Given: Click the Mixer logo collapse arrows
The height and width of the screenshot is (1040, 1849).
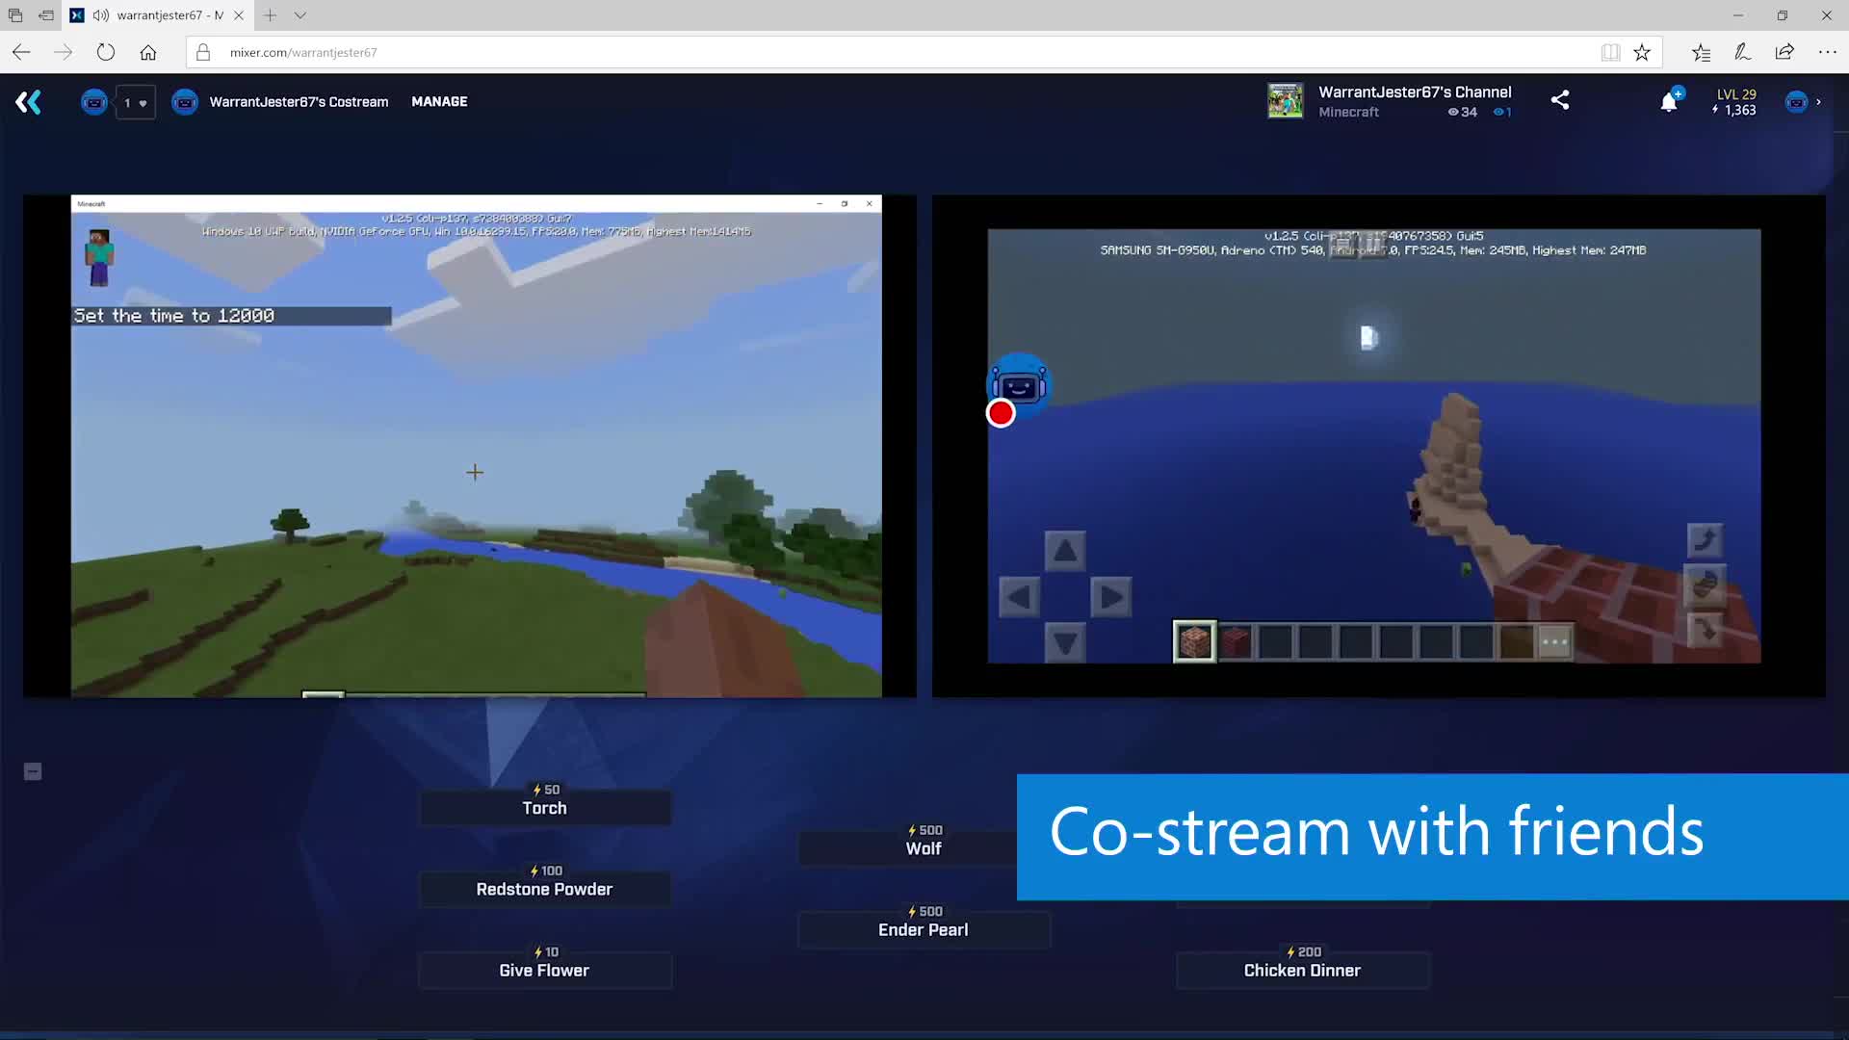Looking at the screenshot, I should pos(28,102).
